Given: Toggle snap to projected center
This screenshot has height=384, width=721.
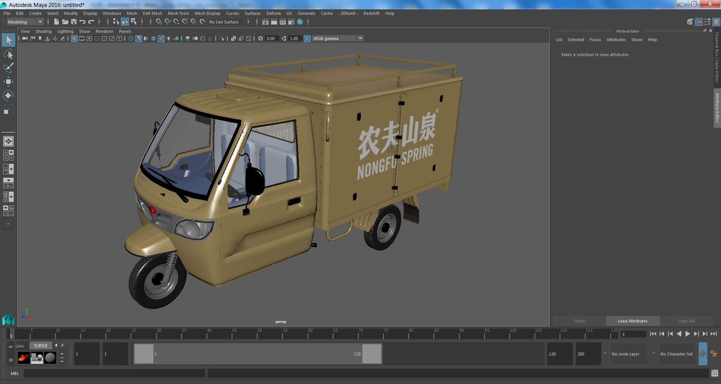Looking at the screenshot, I should coord(185,22).
